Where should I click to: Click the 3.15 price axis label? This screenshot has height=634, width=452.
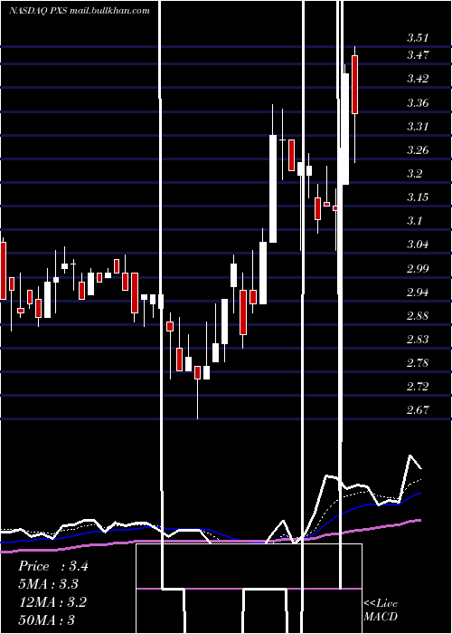418,197
